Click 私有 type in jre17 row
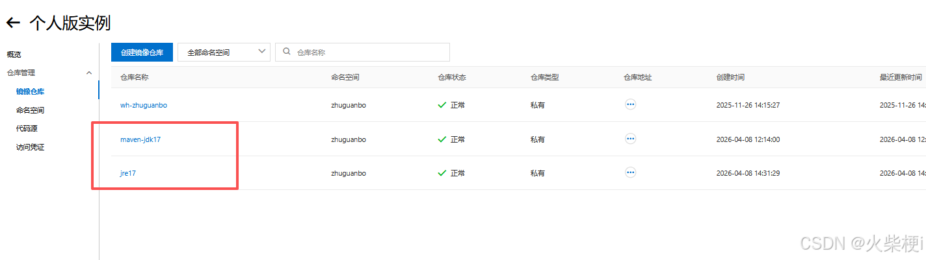The height and width of the screenshot is (260, 926). coord(538,173)
